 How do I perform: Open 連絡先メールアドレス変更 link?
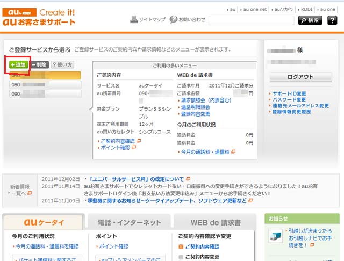pos(300,106)
